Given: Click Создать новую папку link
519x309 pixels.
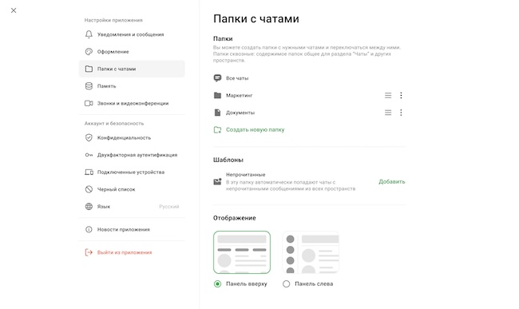Looking at the screenshot, I should [x=255, y=129].
